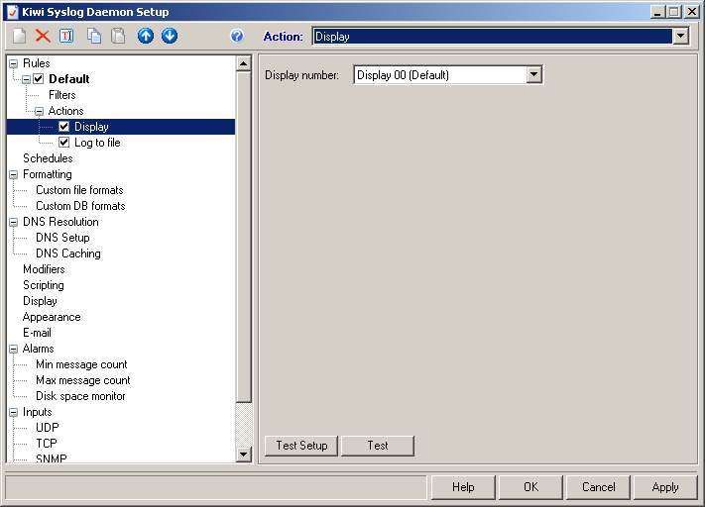Click the Copy toolbar icon
This screenshot has height=507, width=705.
[94, 36]
